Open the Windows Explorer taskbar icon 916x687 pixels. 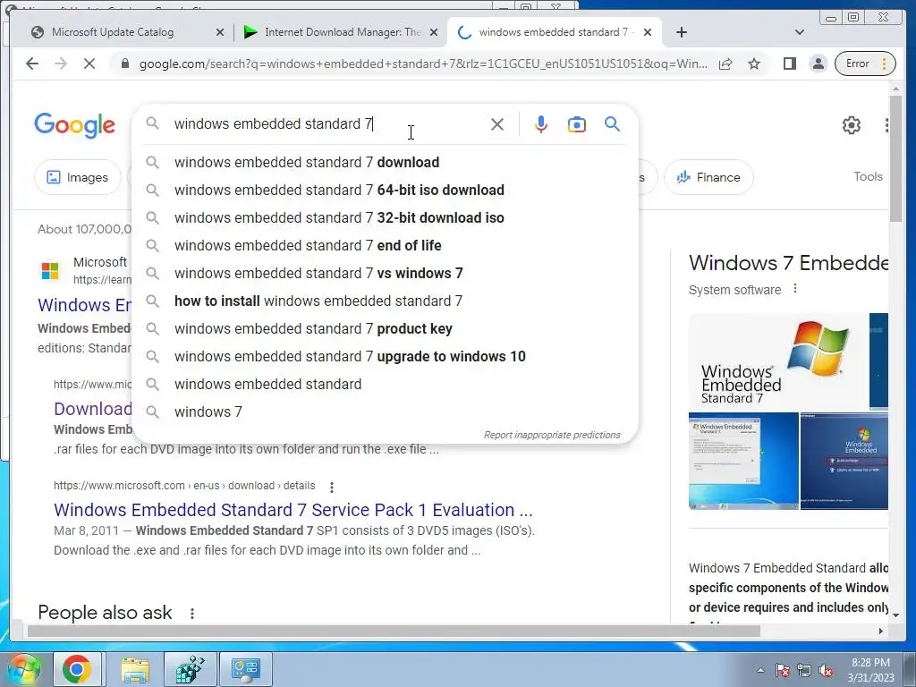pos(136,669)
